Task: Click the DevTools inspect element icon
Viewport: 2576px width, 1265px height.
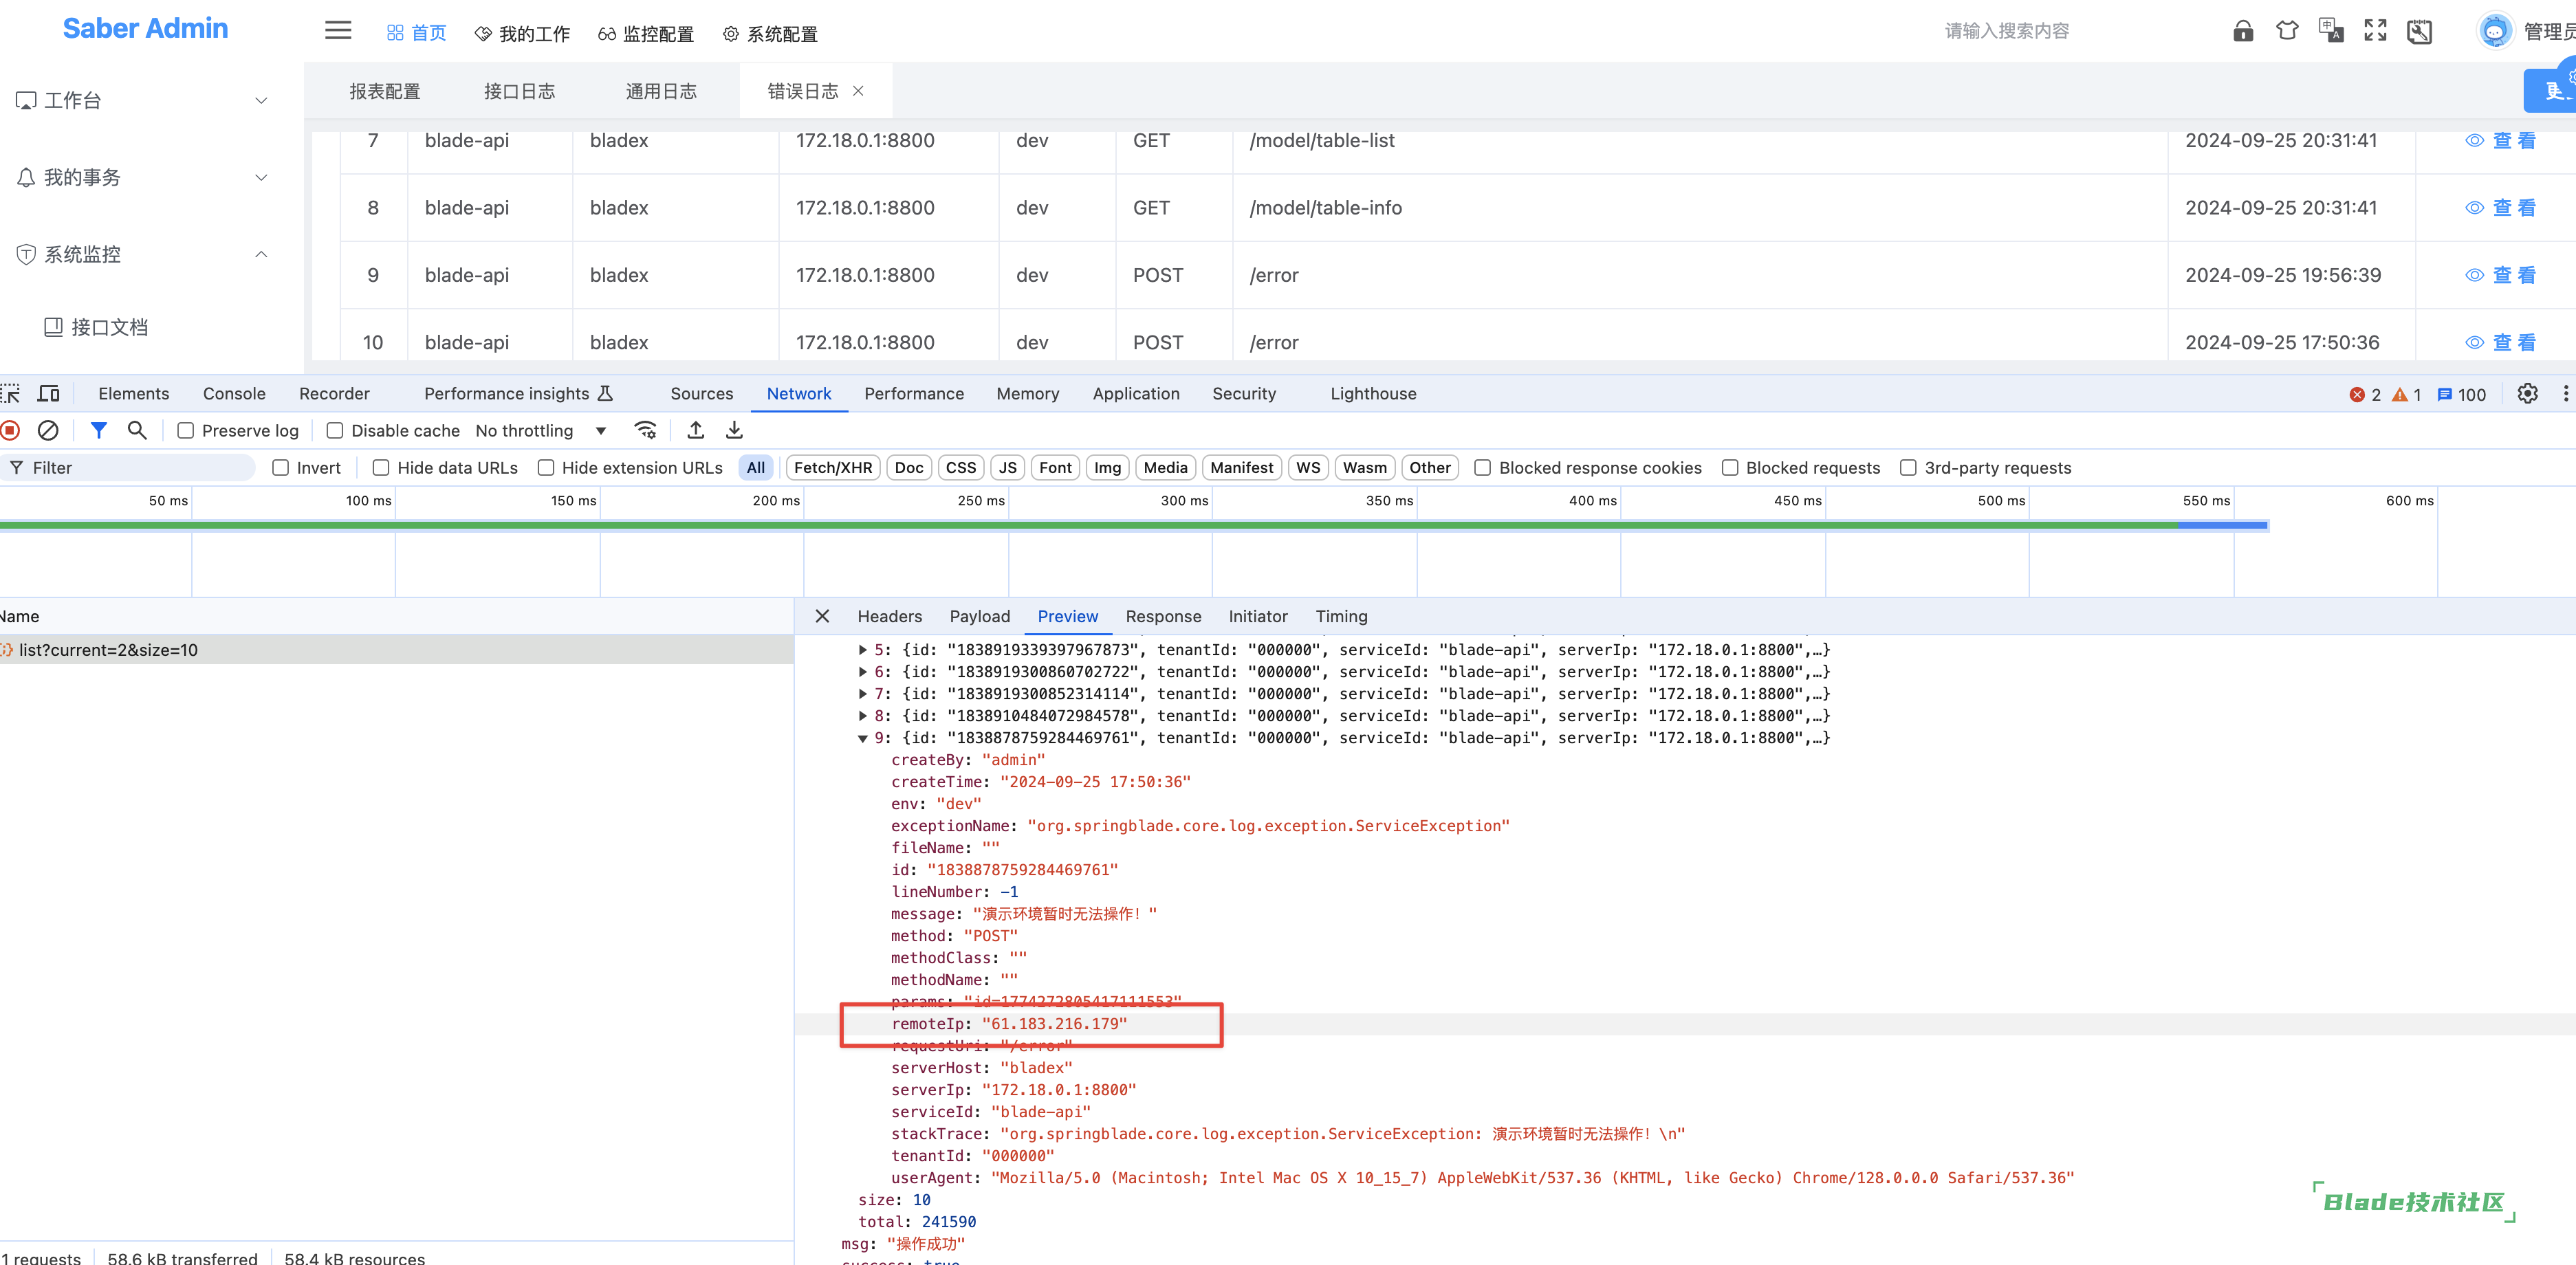Action: (10, 394)
